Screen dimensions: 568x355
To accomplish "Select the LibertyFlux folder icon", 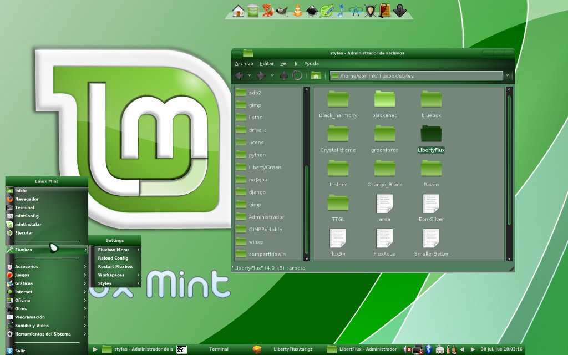I will (431, 134).
